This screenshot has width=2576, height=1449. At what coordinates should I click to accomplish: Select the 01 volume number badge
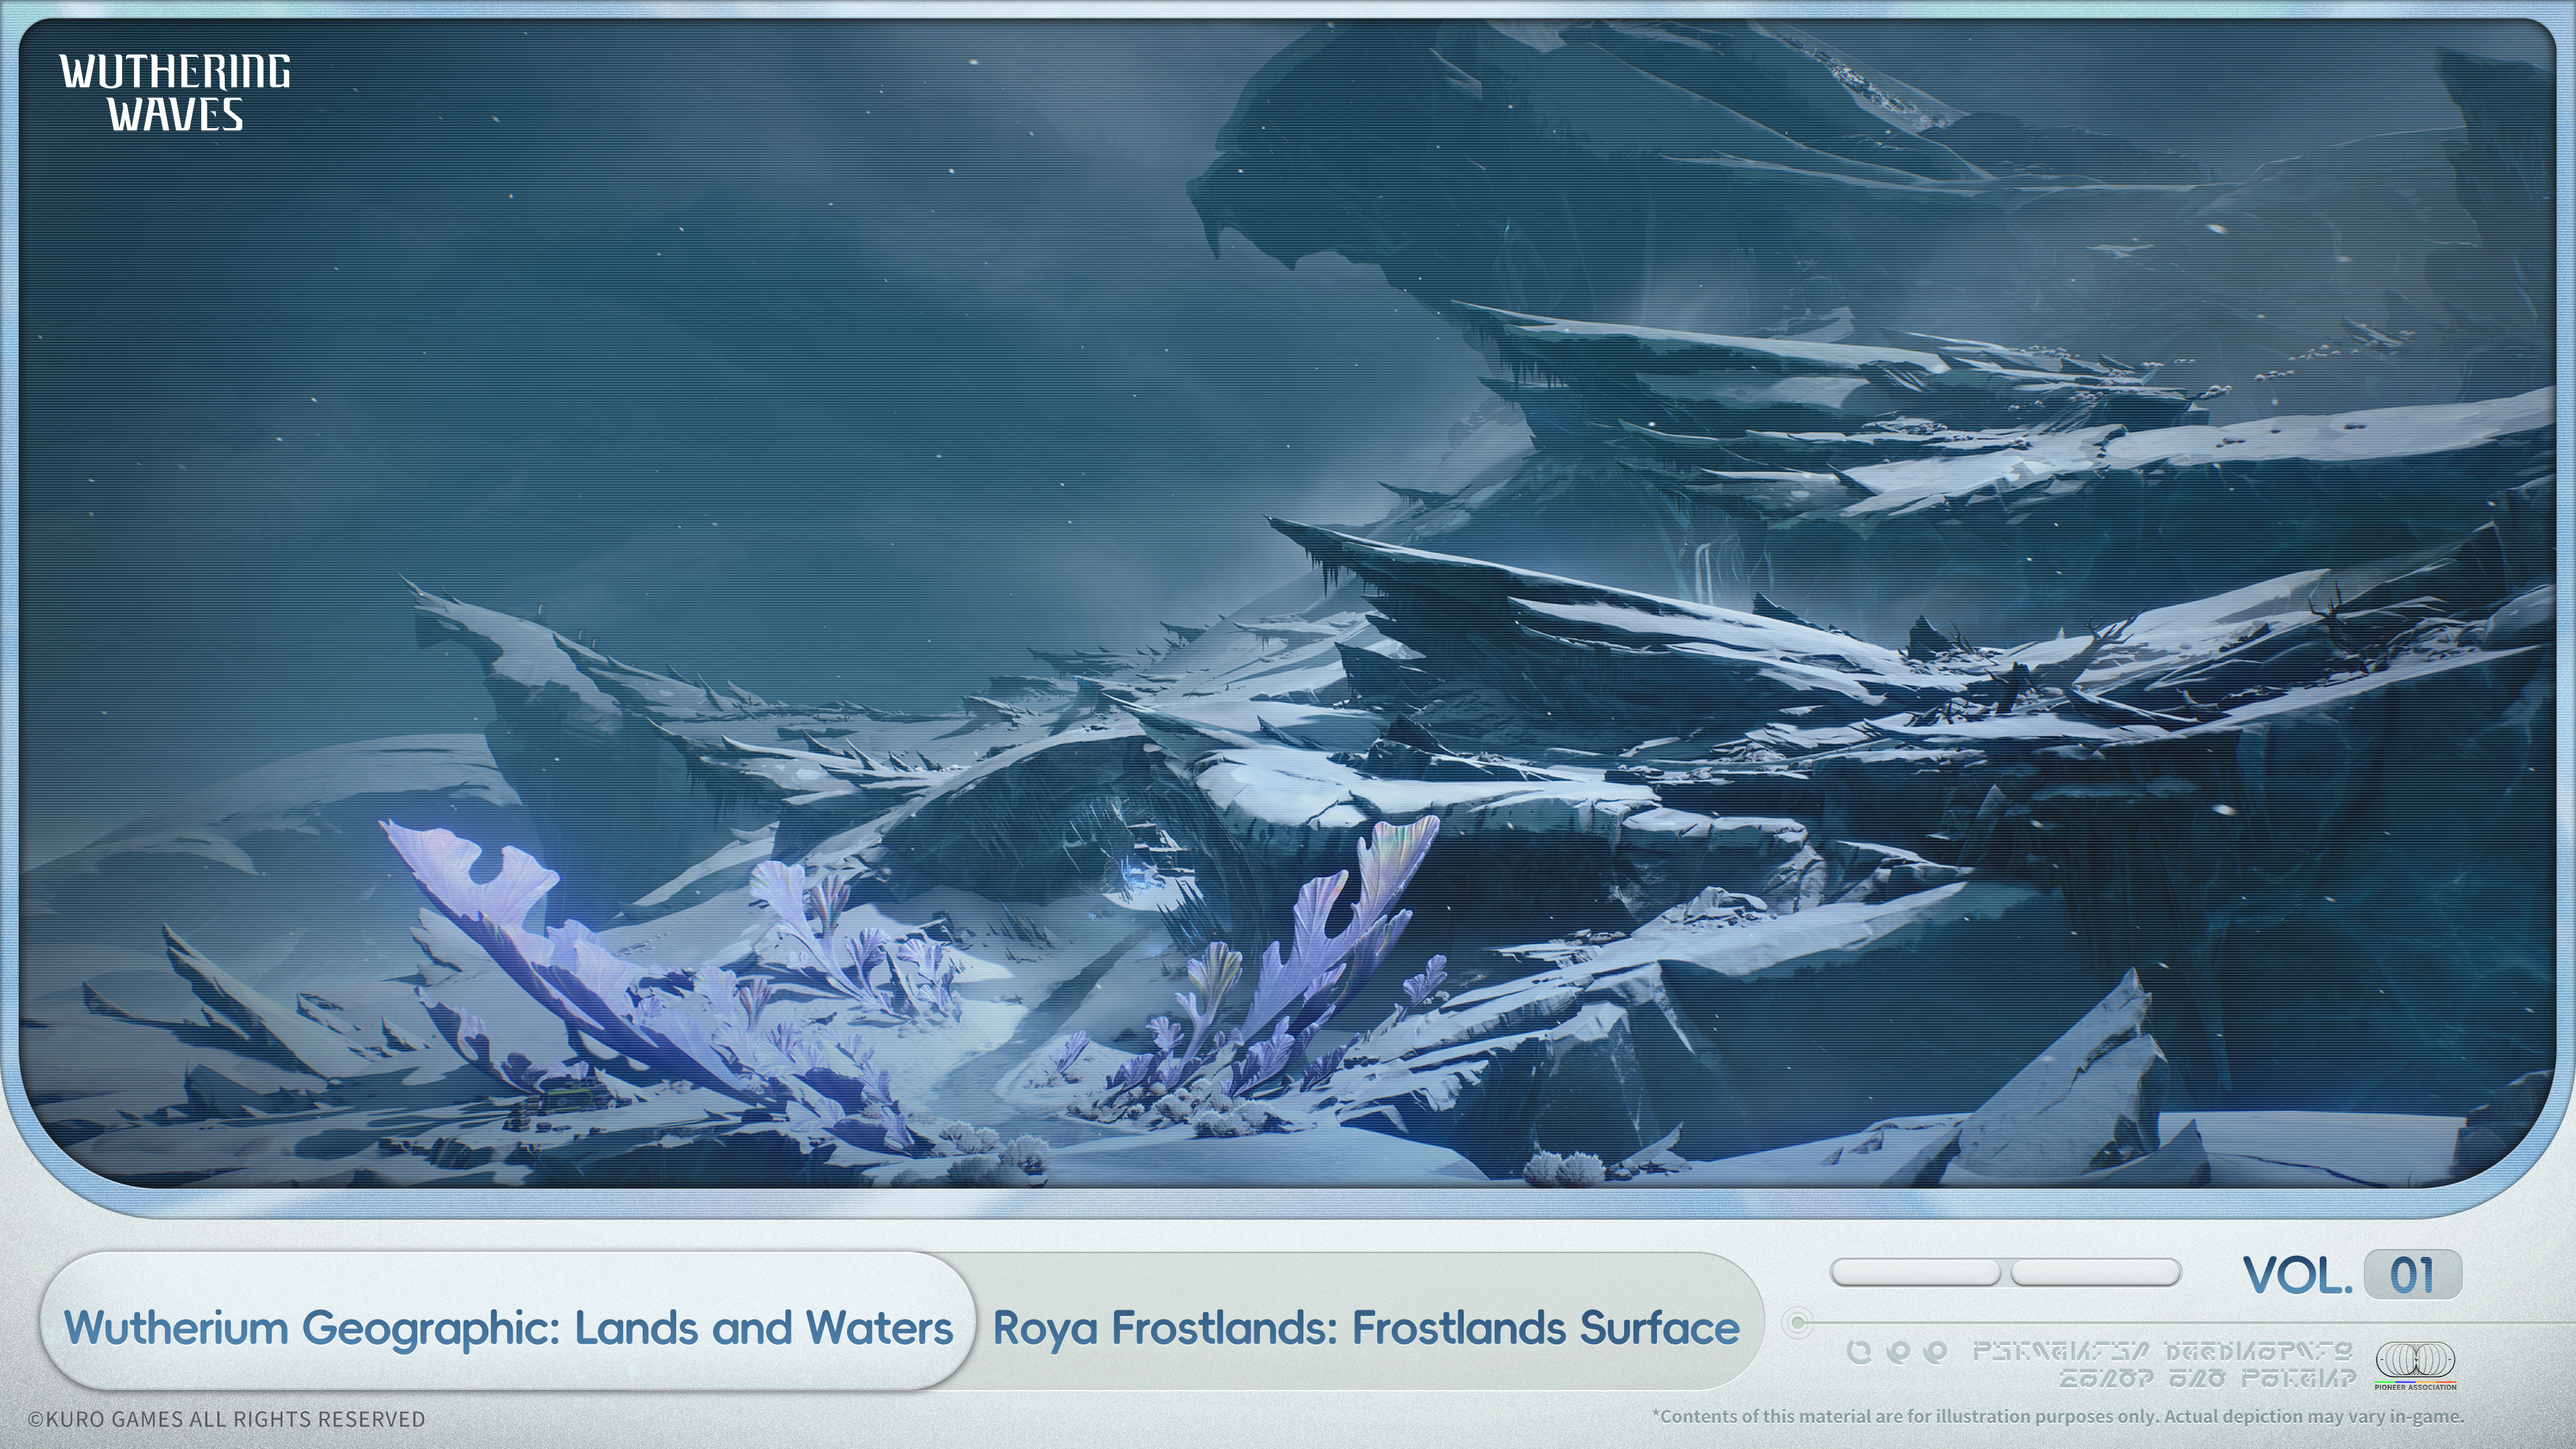pyautogui.click(x=2412, y=1275)
